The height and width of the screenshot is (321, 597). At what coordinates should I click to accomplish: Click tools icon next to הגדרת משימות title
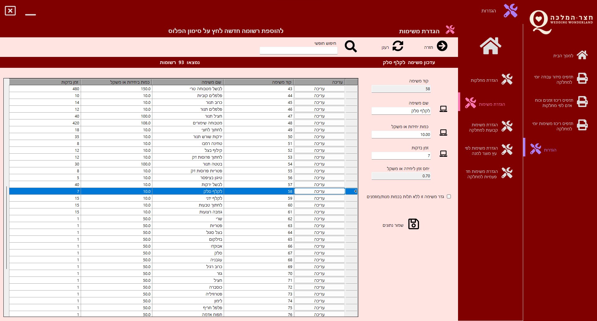coord(450,30)
